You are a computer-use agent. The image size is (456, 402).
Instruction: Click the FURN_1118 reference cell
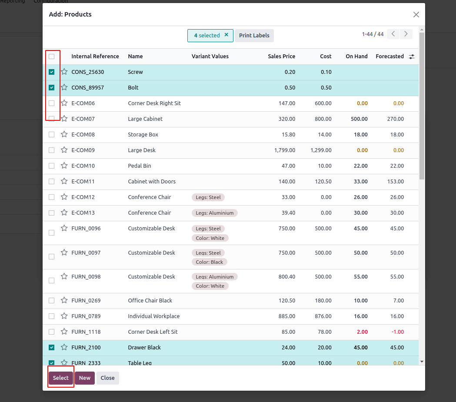click(86, 332)
